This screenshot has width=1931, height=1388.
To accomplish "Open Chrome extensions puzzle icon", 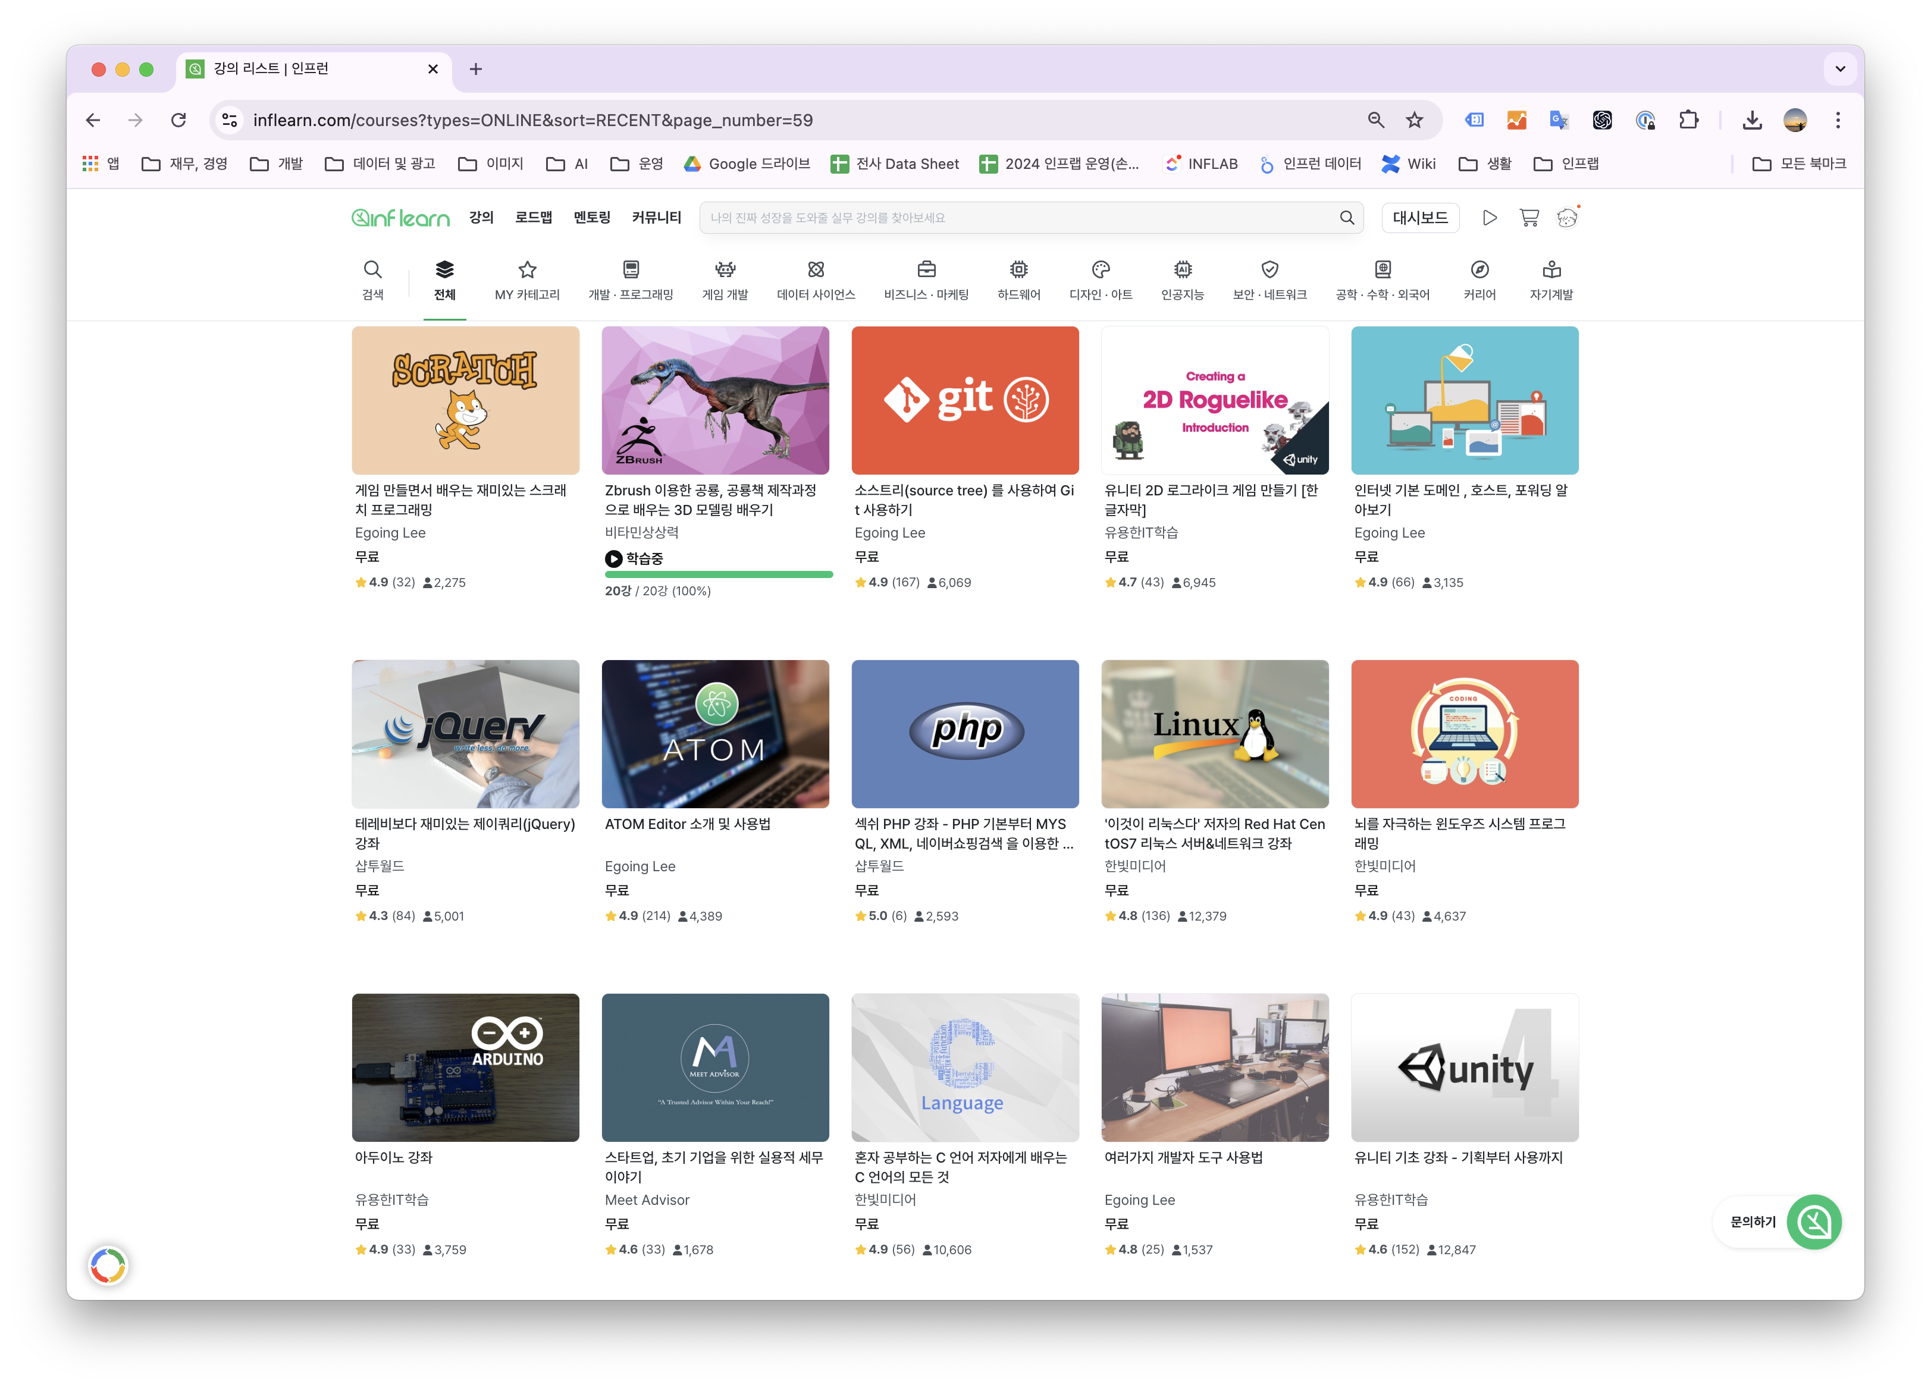I will click(x=1688, y=120).
